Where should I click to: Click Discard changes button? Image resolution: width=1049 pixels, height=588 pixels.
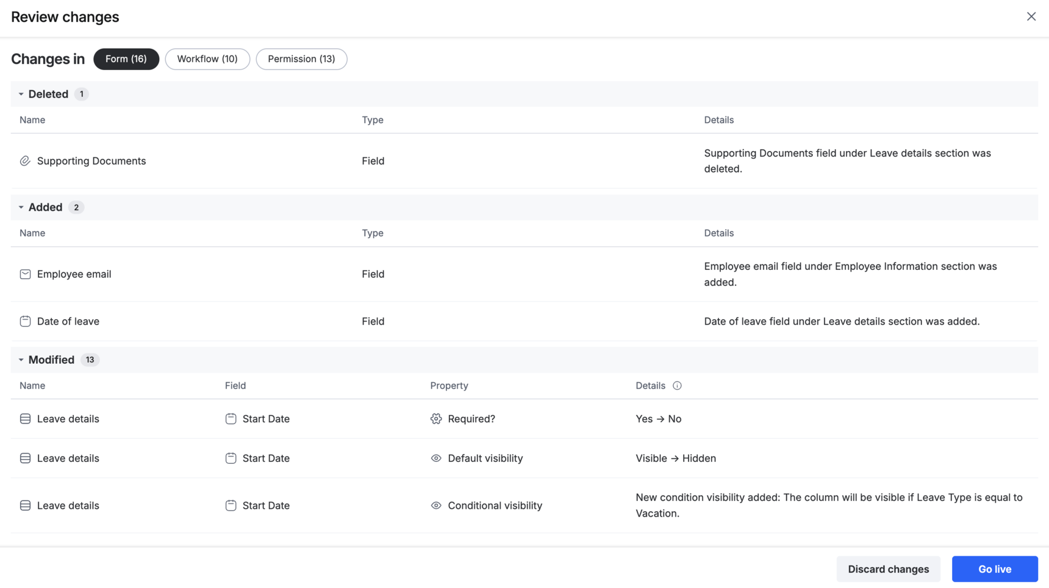888,569
